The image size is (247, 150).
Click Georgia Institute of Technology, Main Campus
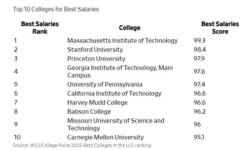point(120,71)
